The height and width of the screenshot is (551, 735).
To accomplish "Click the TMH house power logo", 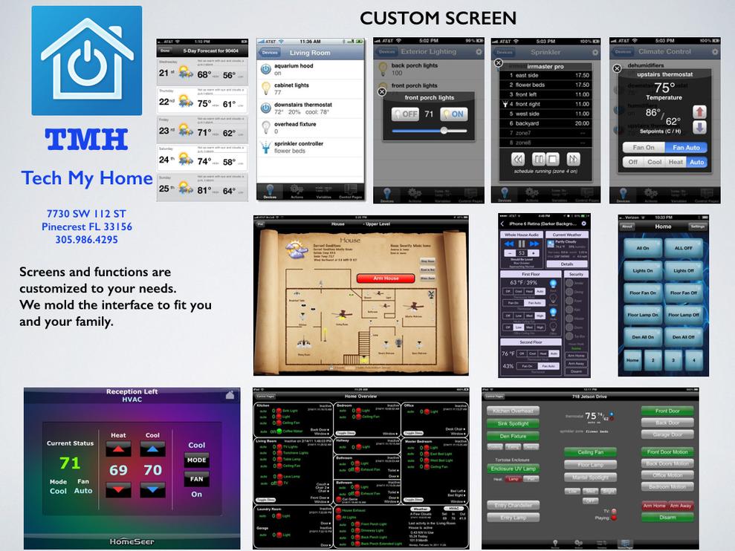I will click(87, 60).
